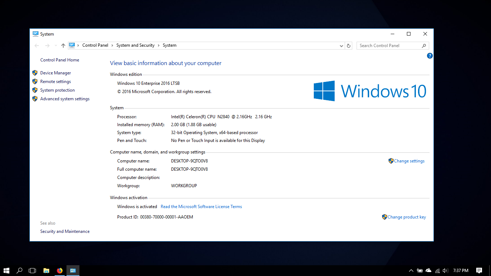Open Help with the blue question mark
Viewport: 491px width, 276px height.
(430, 56)
